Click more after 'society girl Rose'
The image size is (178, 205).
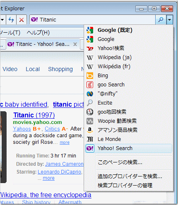click(65, 142)
